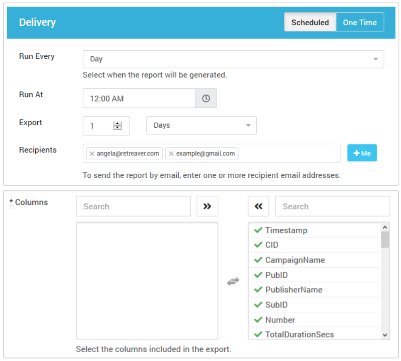Image resolution: width=401 pixels, height=361 pixels.
Task: Click the swap arrows icon between lists
Action: pos(233,281)
